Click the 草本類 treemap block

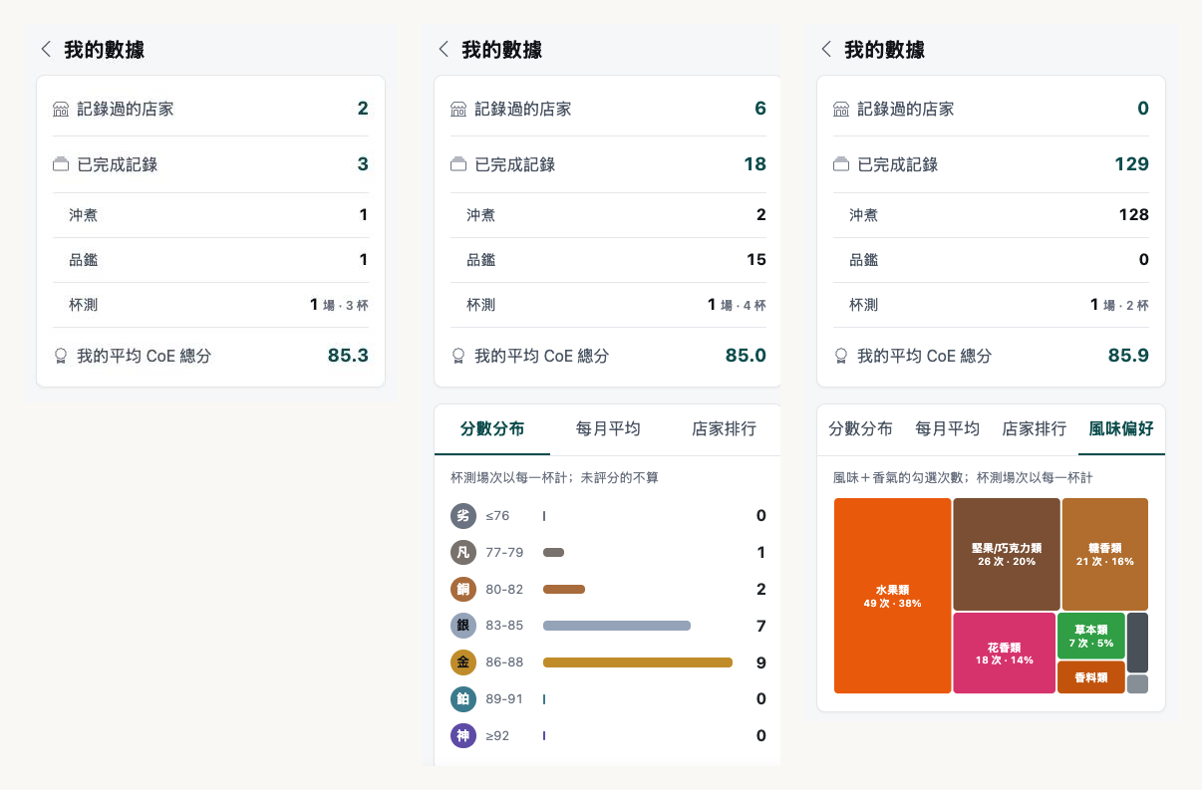click(1091, 636)
